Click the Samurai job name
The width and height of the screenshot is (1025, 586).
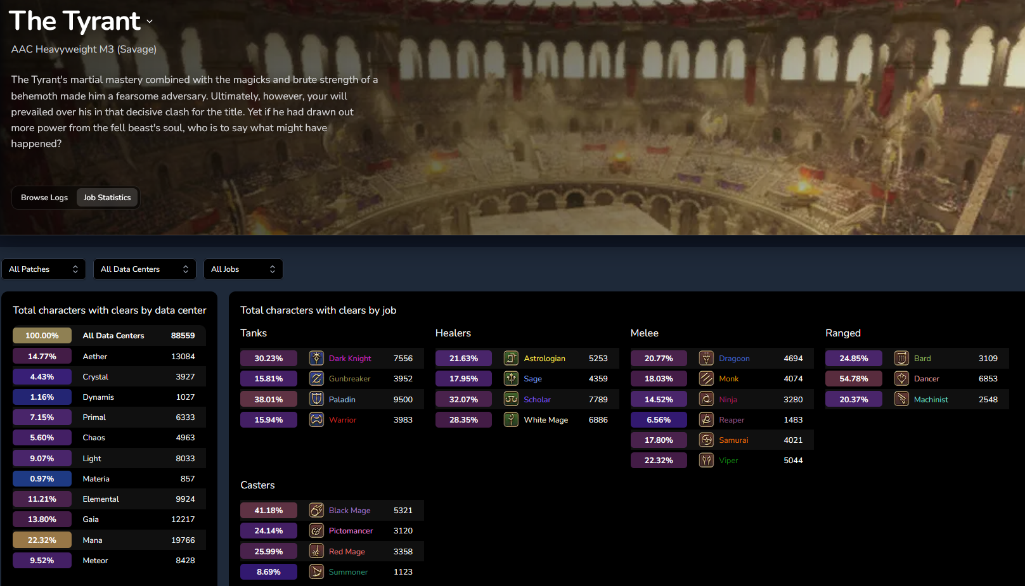(733, 440)
